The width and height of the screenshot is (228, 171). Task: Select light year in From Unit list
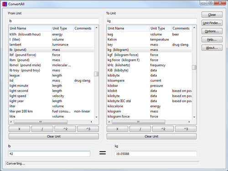coord(52,101)
